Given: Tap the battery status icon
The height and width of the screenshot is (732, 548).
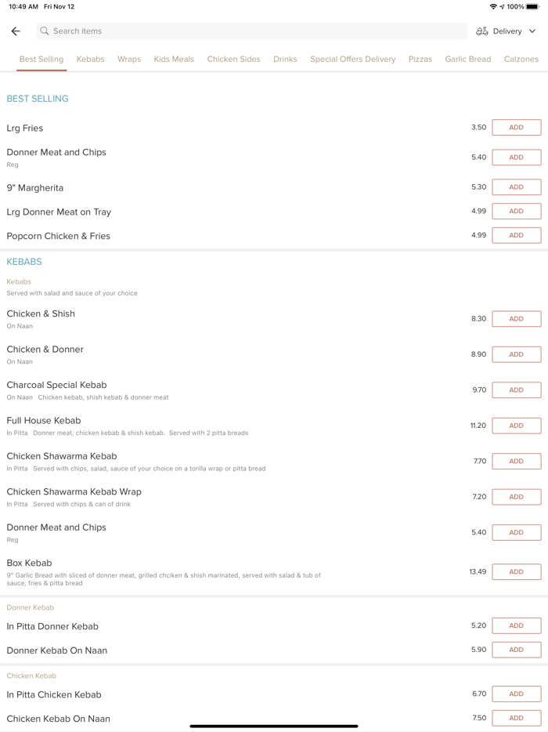Looking at the screenshot, I should pos(532,6).
